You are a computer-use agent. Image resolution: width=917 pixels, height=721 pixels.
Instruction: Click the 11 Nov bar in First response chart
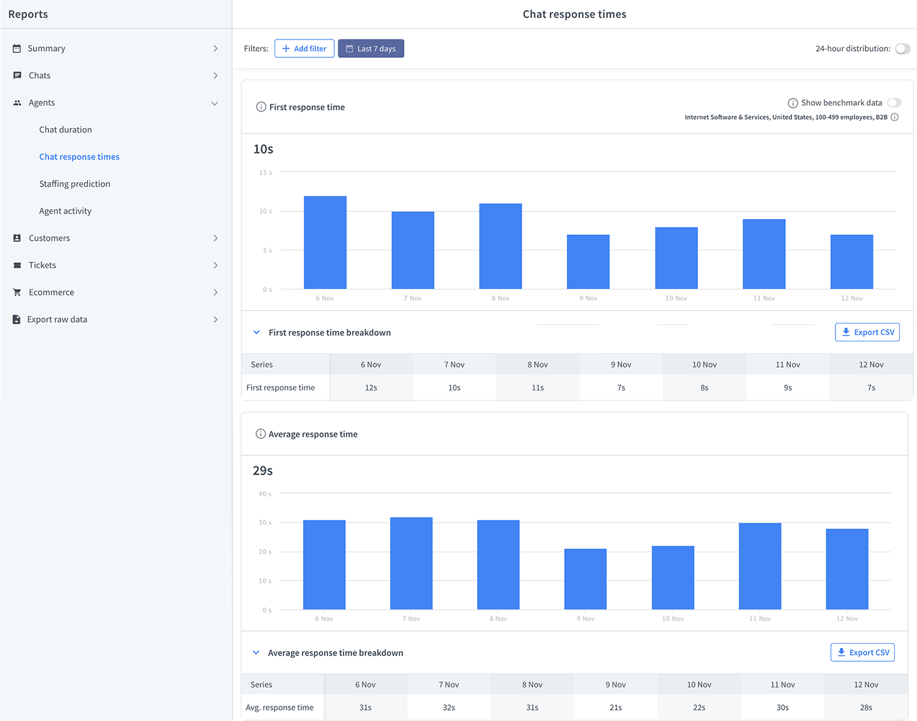764,254
